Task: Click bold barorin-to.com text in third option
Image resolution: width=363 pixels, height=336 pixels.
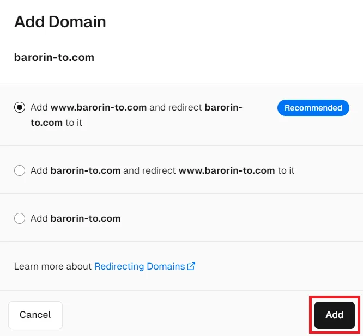Action: pyautogui.click(x=86, y=218)
